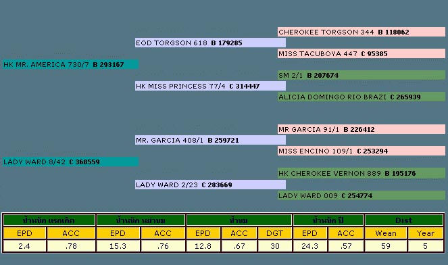Select the Wean value 59 cell
Image resolution: width=448 pixels, height=265 pixels.
click(386, 246)
